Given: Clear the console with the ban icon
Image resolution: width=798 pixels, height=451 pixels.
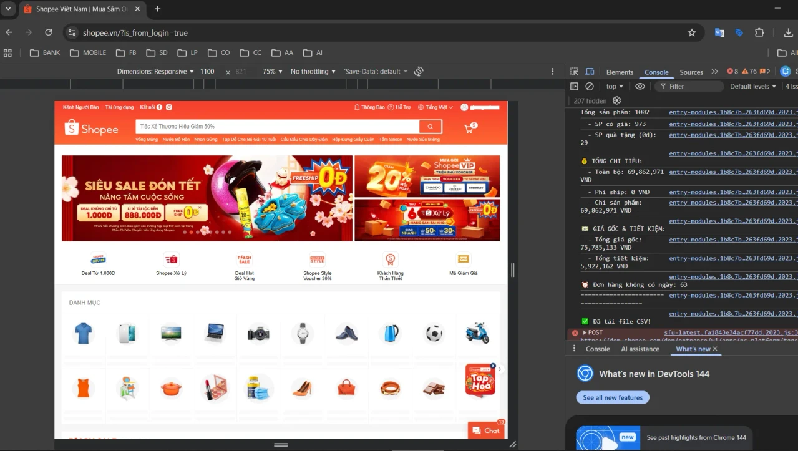Looking at the screenshot, I should pos(590,86).
